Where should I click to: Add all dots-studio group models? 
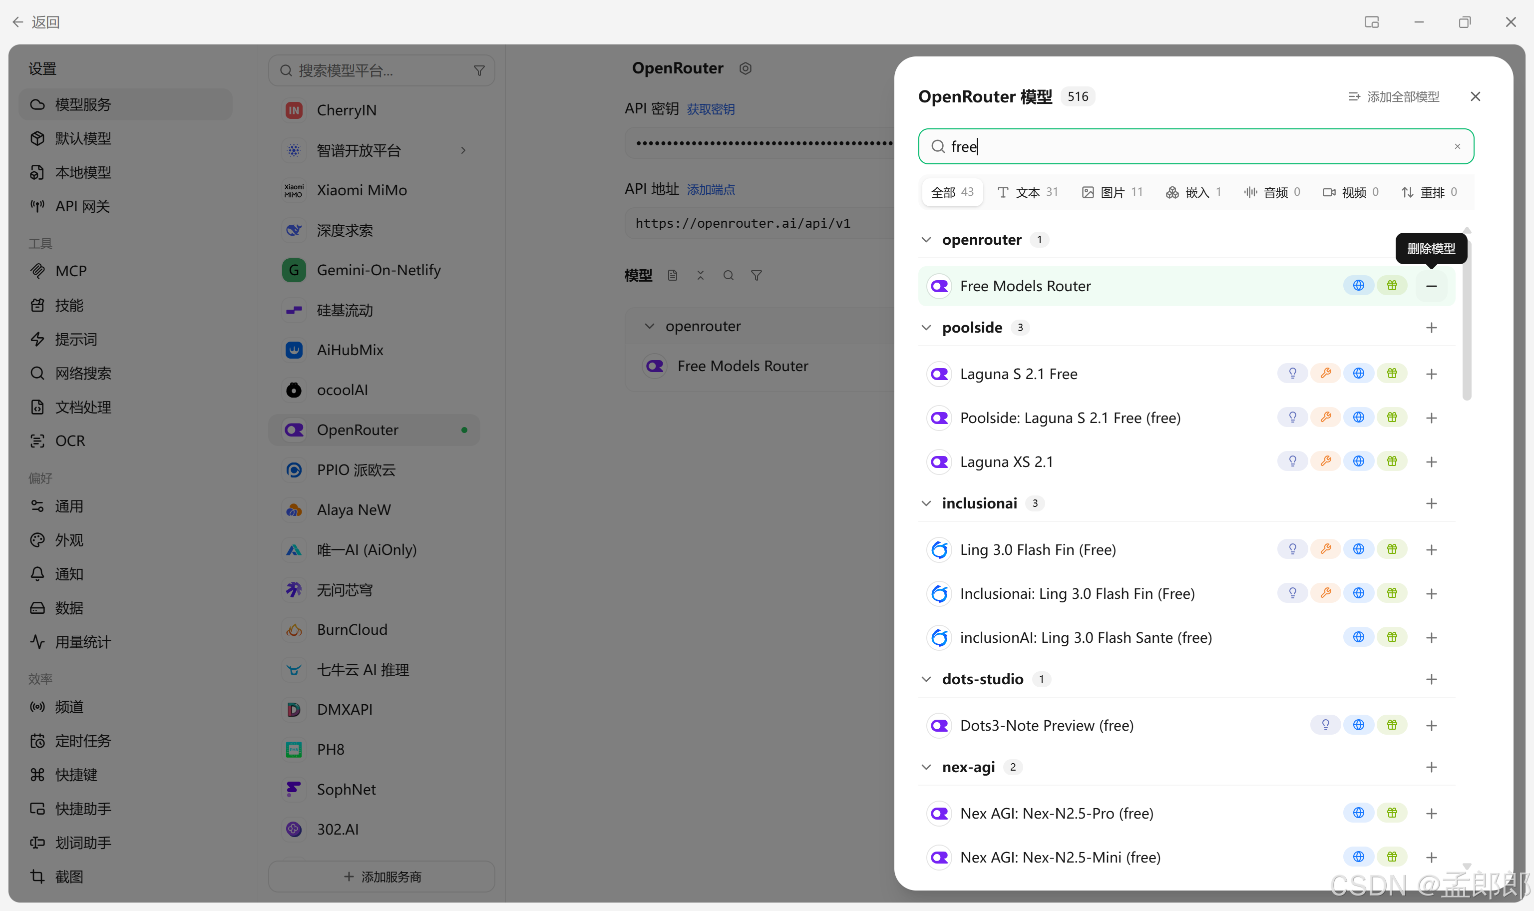1431,679
